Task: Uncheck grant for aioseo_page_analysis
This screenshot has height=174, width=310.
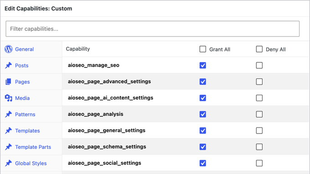Action: (x=203, y=114)
